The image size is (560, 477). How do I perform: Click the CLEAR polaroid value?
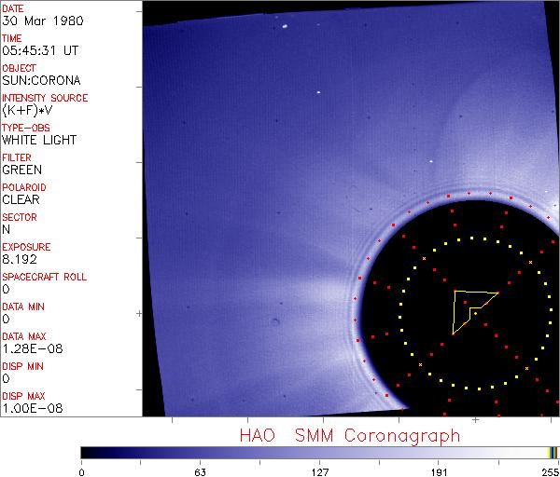21,199
